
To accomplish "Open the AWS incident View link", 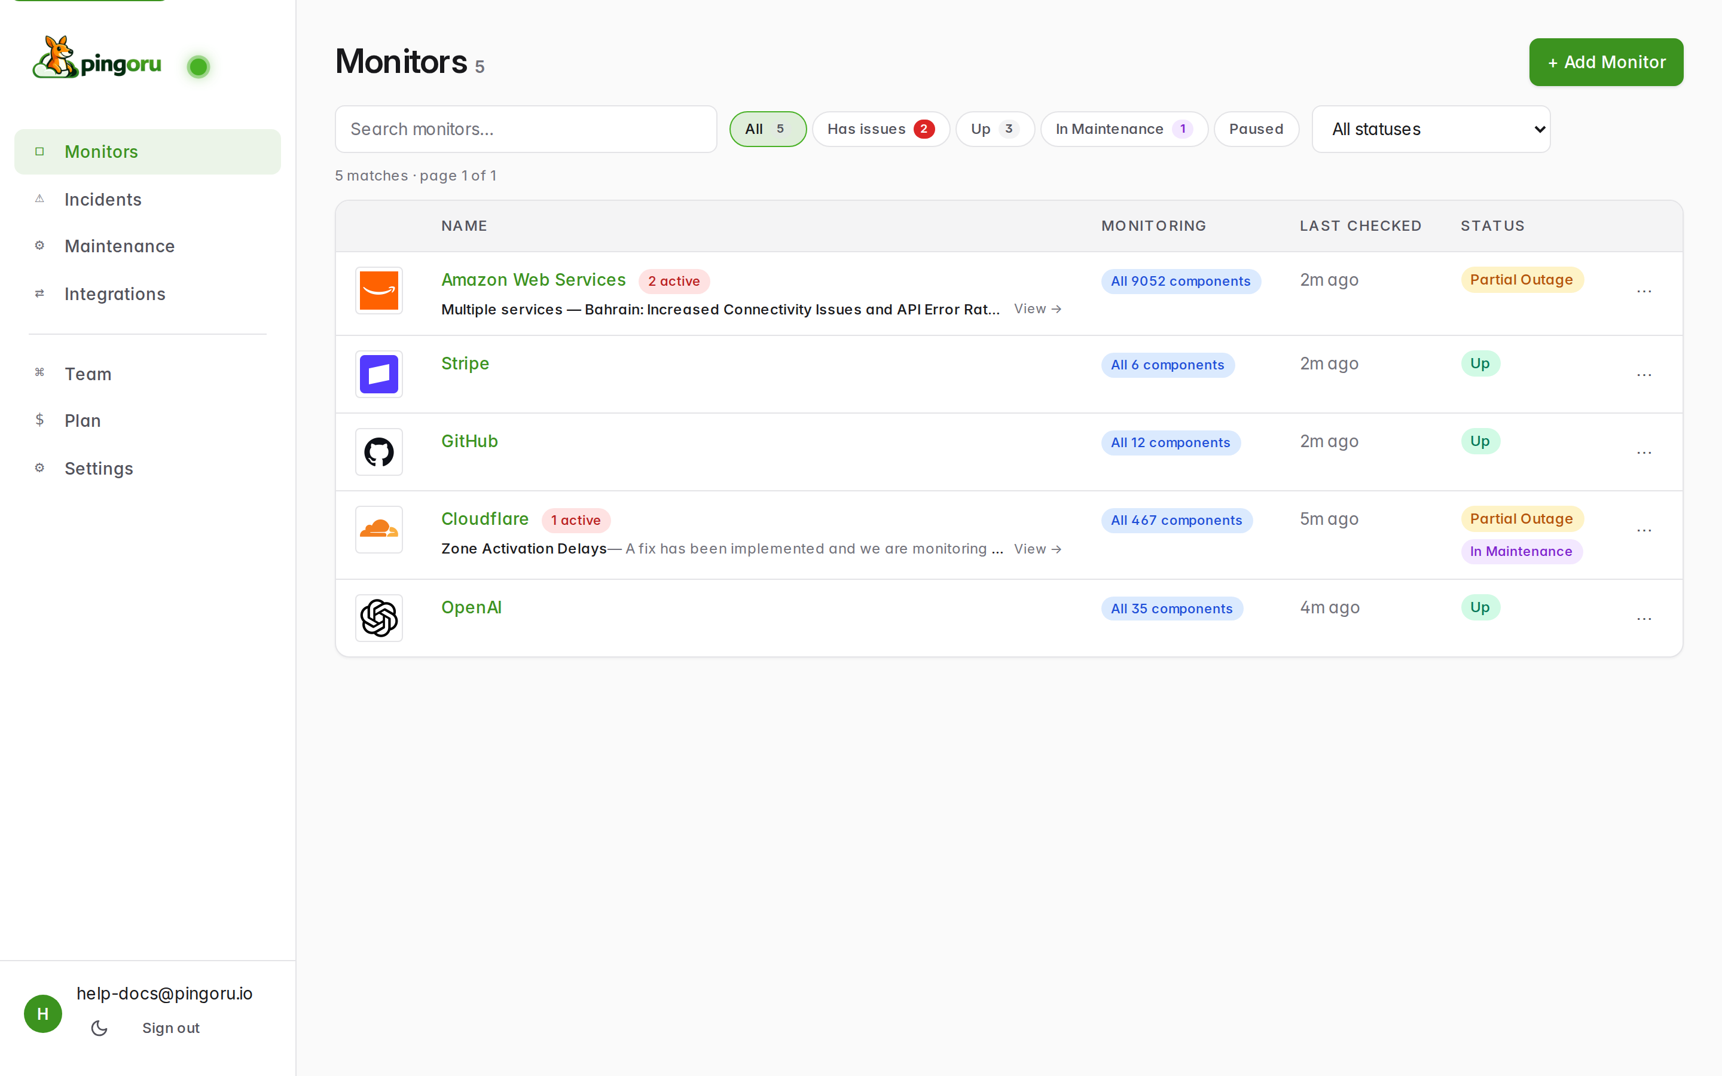I will tap(1037, 308).
